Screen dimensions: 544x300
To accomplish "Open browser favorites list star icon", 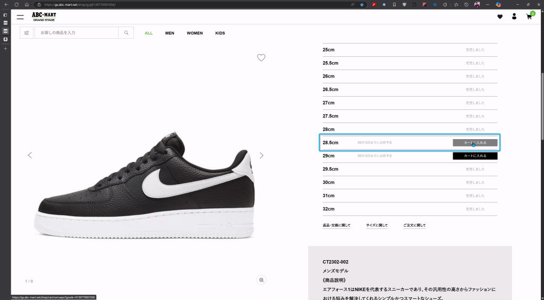I will [456, 4].
